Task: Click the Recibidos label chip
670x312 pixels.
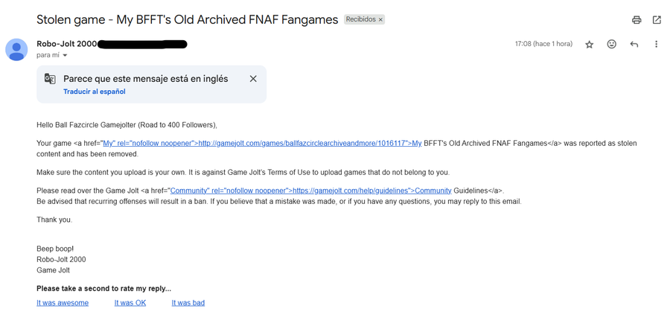Action: pos(360,19)
